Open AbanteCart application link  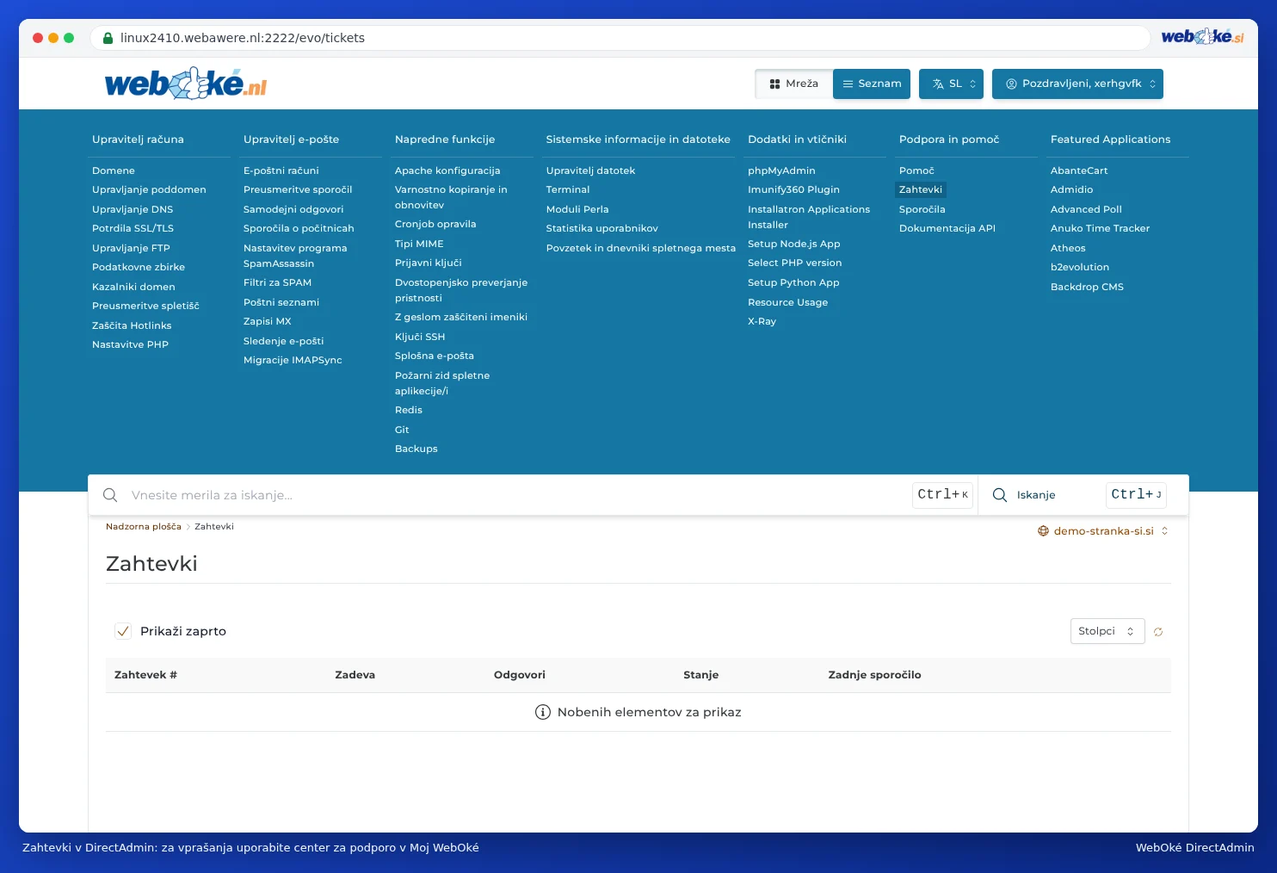[1079, 170]
